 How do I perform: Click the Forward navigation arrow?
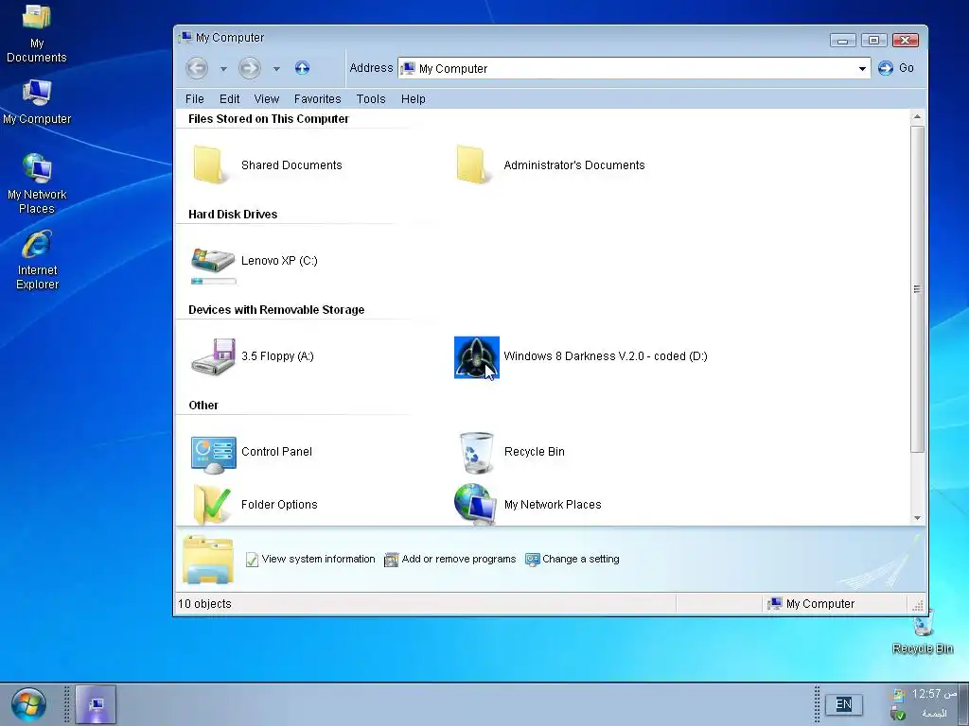coord(250,68)
